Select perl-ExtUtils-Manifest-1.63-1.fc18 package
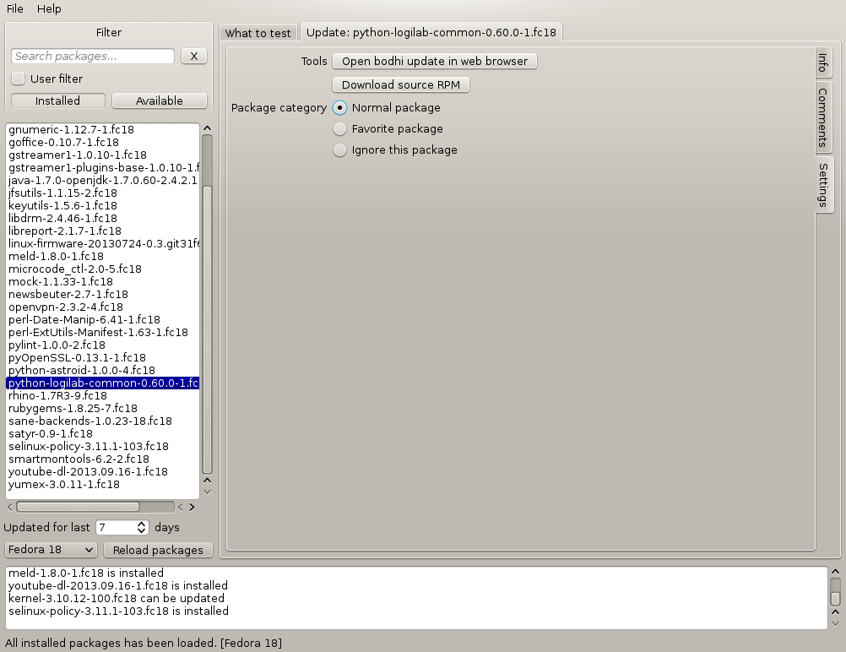This screenshot has width=846, height=652. tap(102, 333)
